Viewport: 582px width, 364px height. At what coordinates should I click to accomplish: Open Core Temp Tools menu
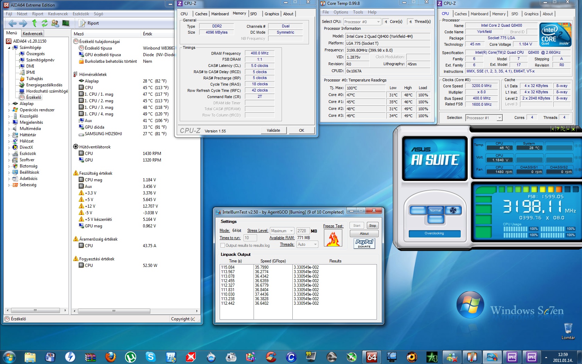click(x=358, y=12)
